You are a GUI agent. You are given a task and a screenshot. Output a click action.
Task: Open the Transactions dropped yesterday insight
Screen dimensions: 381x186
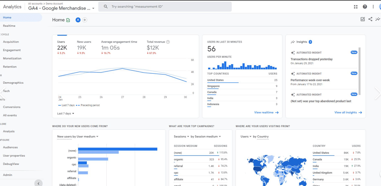311,59
